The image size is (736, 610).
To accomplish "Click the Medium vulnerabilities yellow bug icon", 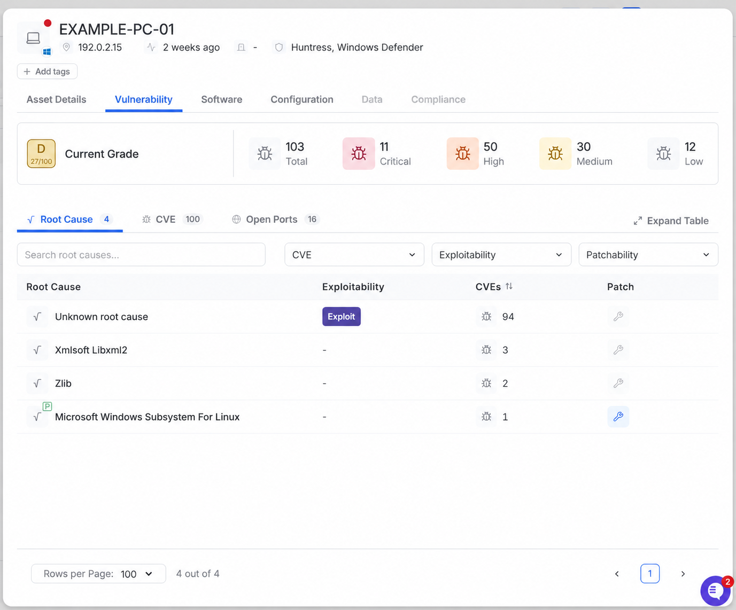I will point(555,153).
